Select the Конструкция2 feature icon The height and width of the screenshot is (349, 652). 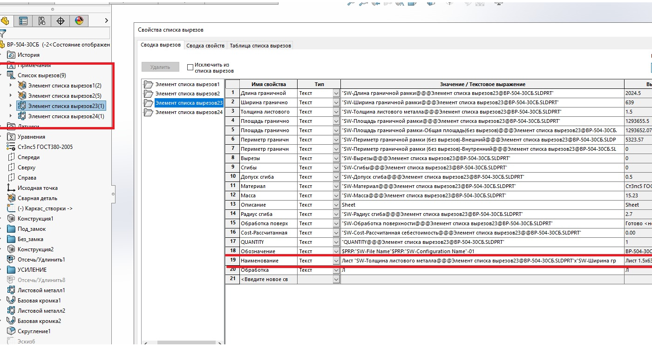pyautogui.click(x=11, y=249)
